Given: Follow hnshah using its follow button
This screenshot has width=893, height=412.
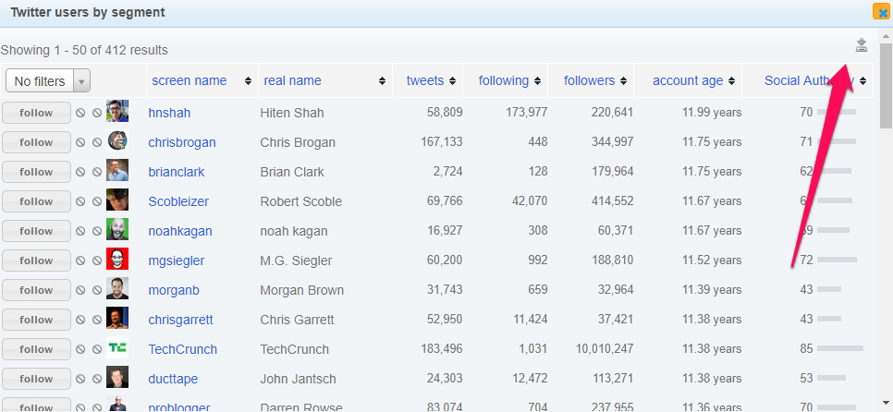Looking at the screenshot, I should (36, 113).
